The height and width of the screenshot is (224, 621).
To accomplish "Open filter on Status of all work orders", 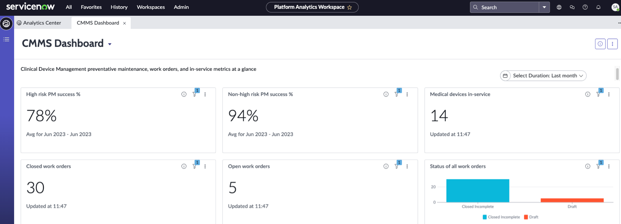I will tap(598, 166).
